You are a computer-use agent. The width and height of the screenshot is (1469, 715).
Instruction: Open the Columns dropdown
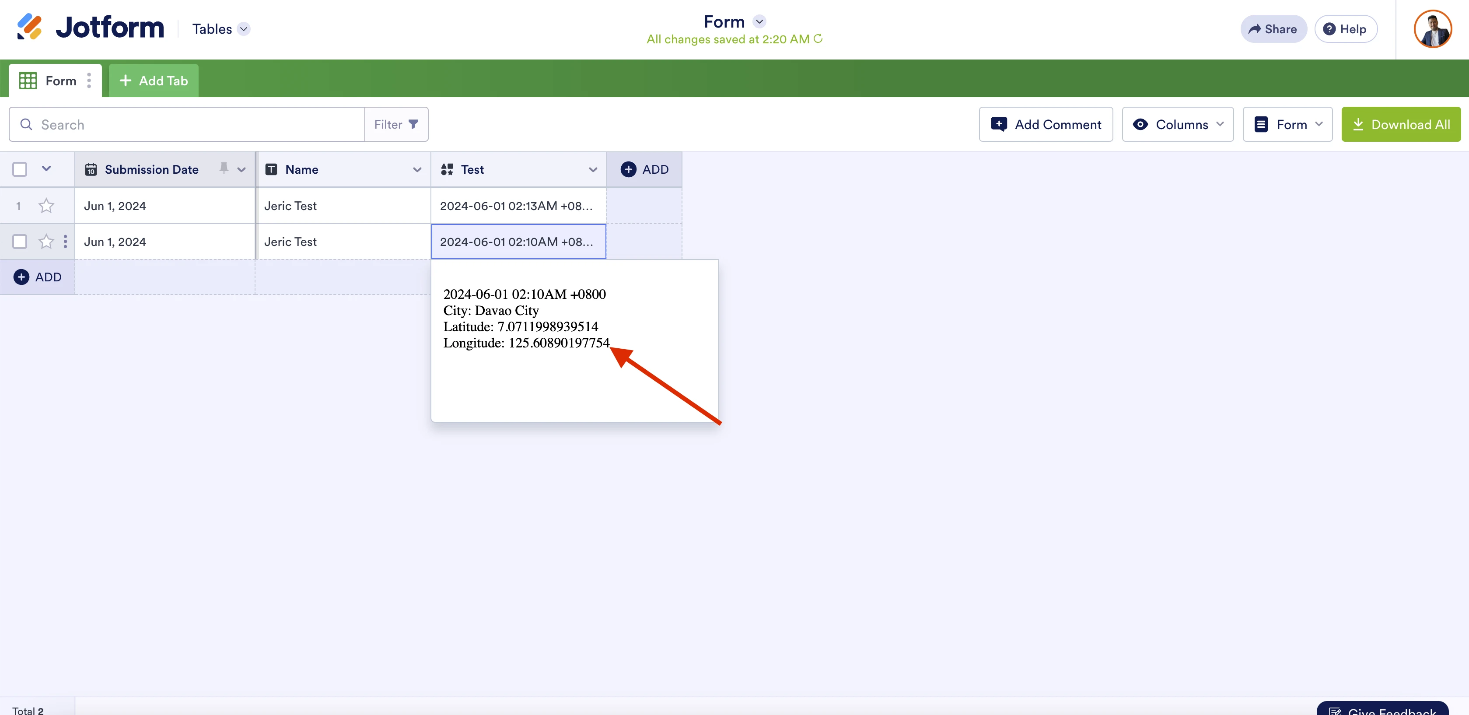pyautogui.click(x=1178, y=124)
